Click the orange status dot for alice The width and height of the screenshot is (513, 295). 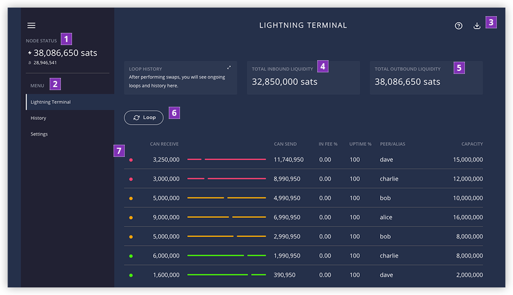(x=131, y=218)
